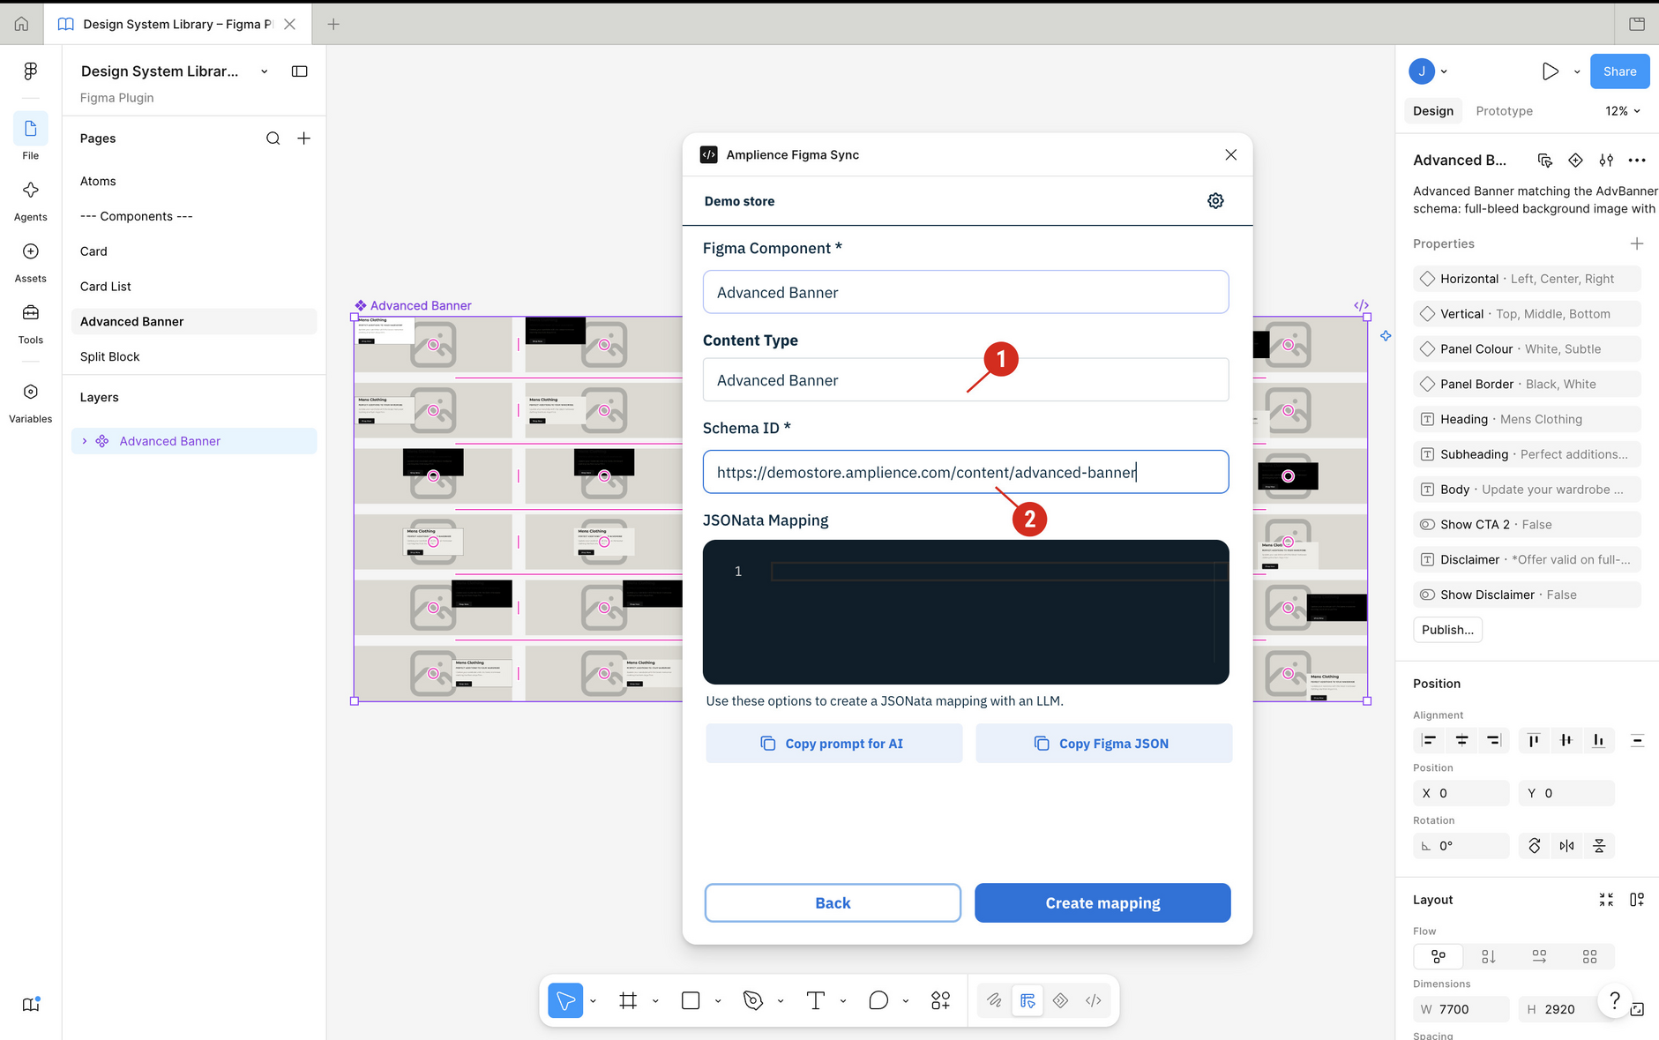Add a component property with plus icon
This screenshot has width=1659, height=1040.
point(1637,243)
